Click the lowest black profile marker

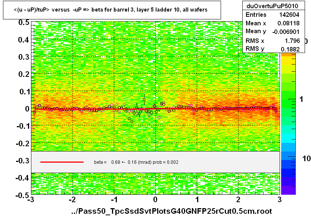click(x=132, y=122)
